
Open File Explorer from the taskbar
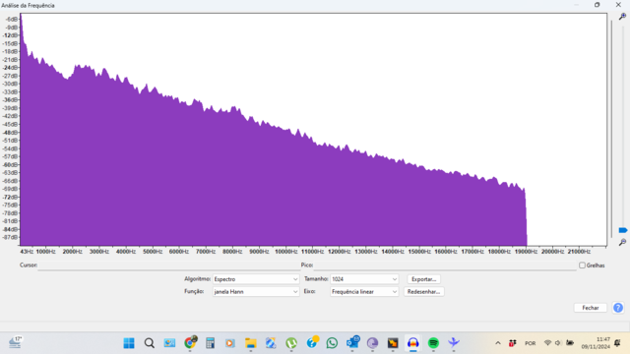click(x=251, y=343)
